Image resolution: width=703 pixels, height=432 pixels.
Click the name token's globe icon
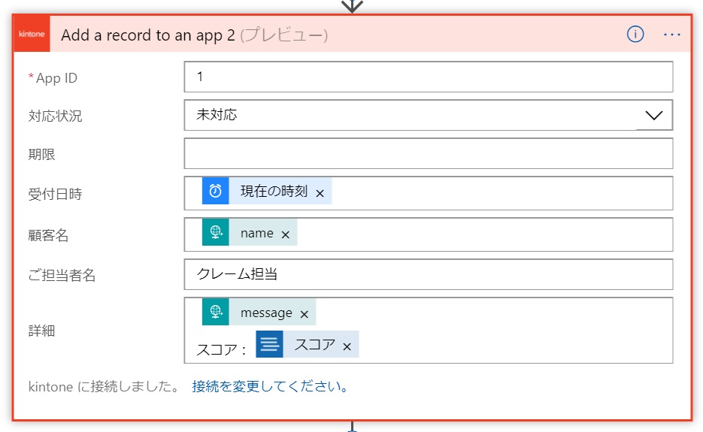click(x=216, y=233)
